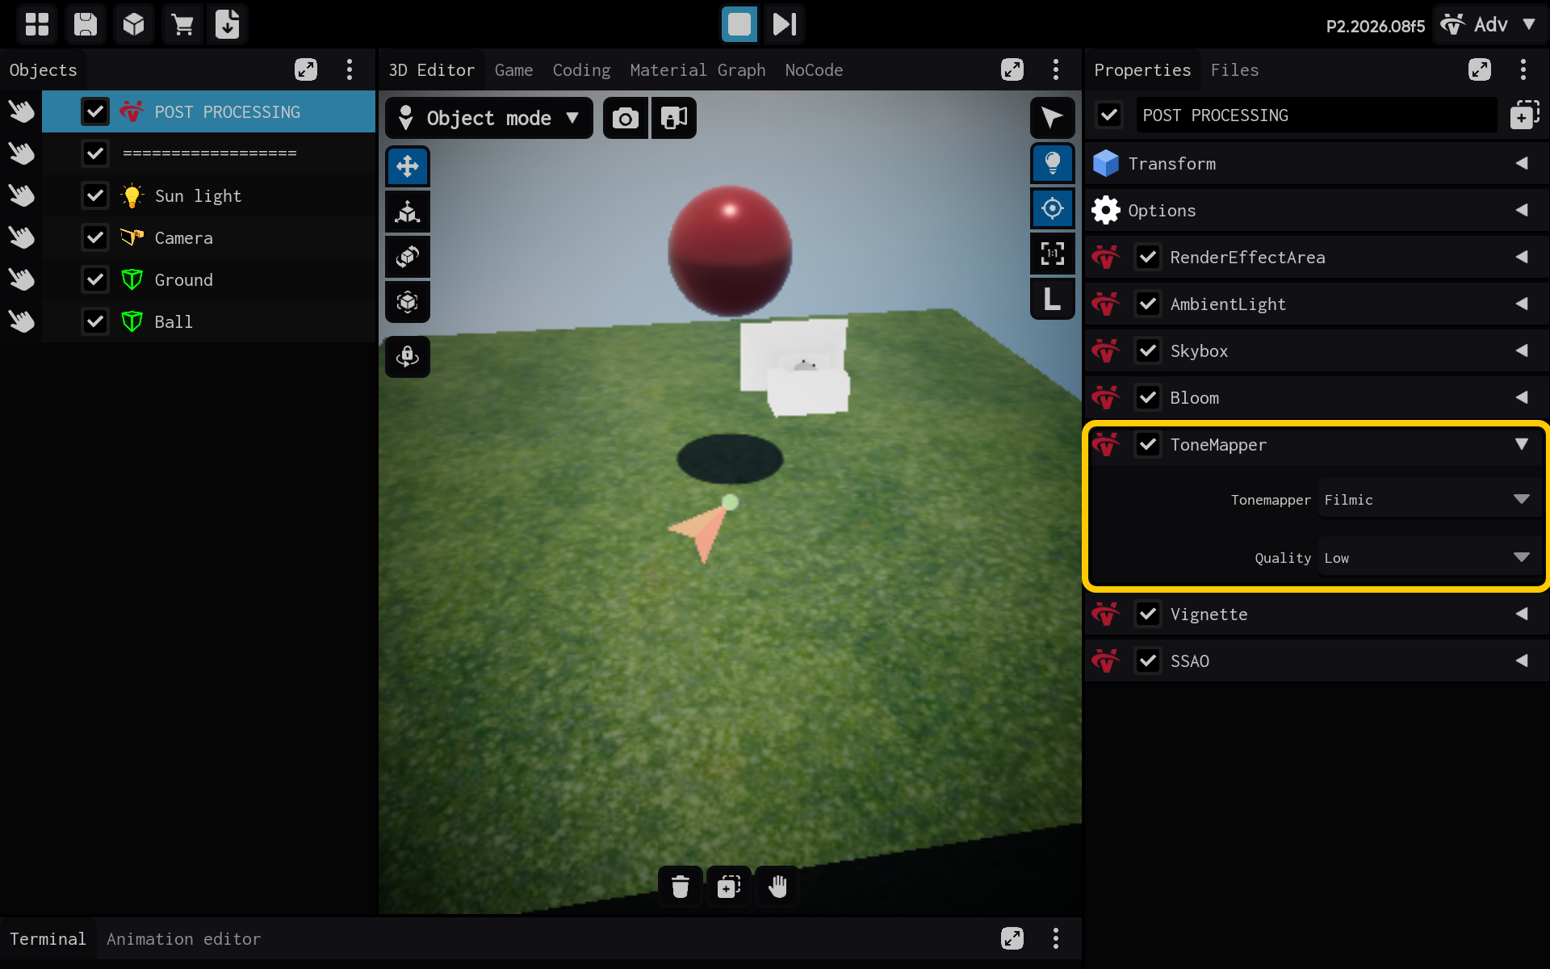
Task: Toggle Camera object checkbox
Action: (95, 237)
